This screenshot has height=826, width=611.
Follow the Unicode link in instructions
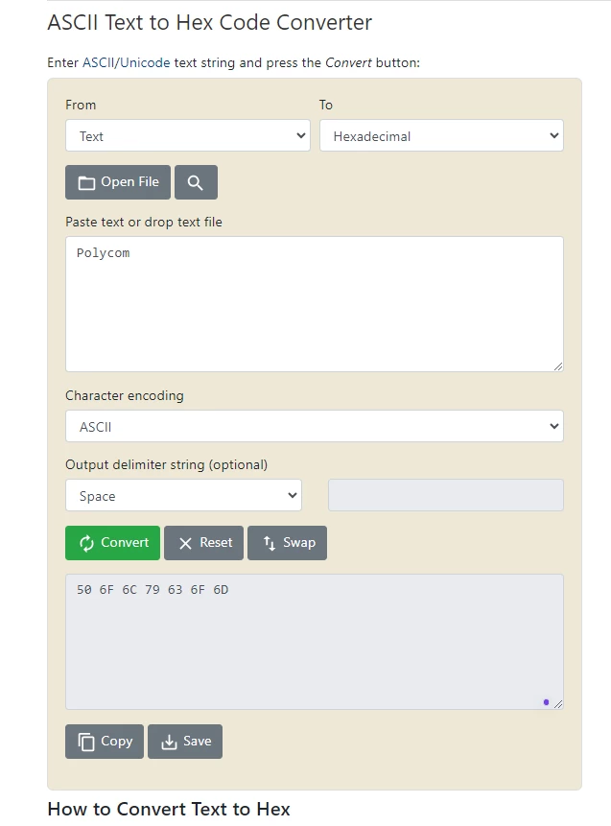145,62
